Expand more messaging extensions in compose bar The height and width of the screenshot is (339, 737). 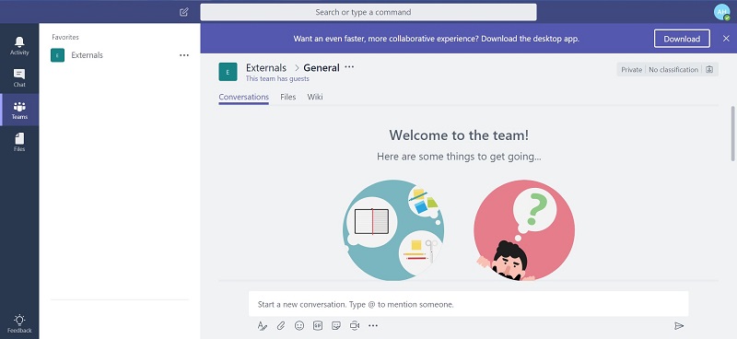[x=373, y=325]
